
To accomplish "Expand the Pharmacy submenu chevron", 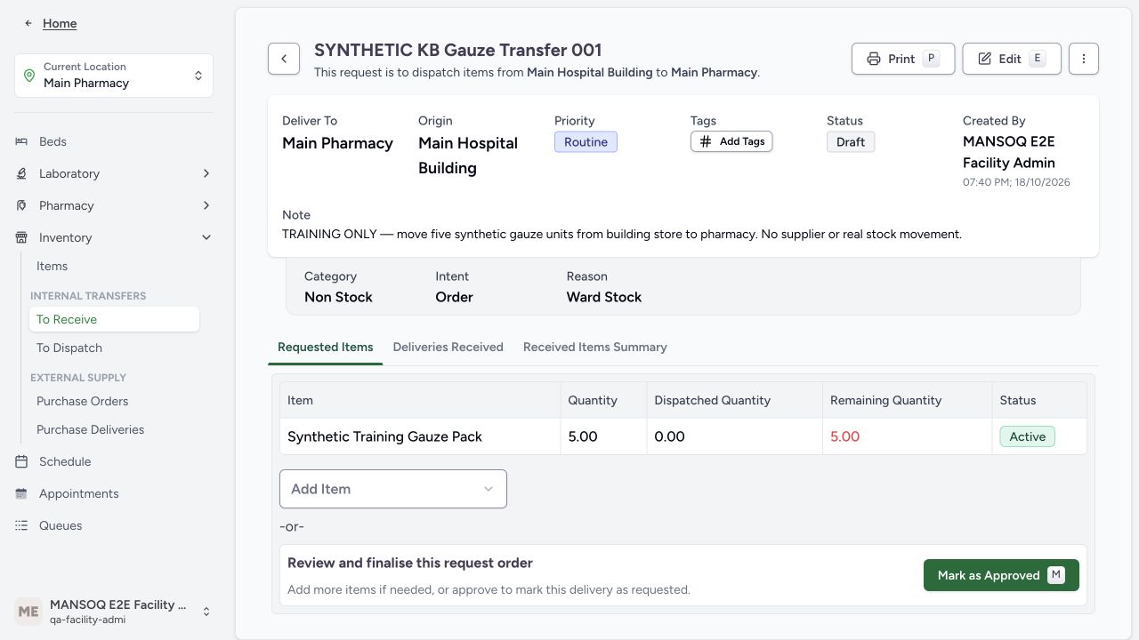I will click(206, 205).
